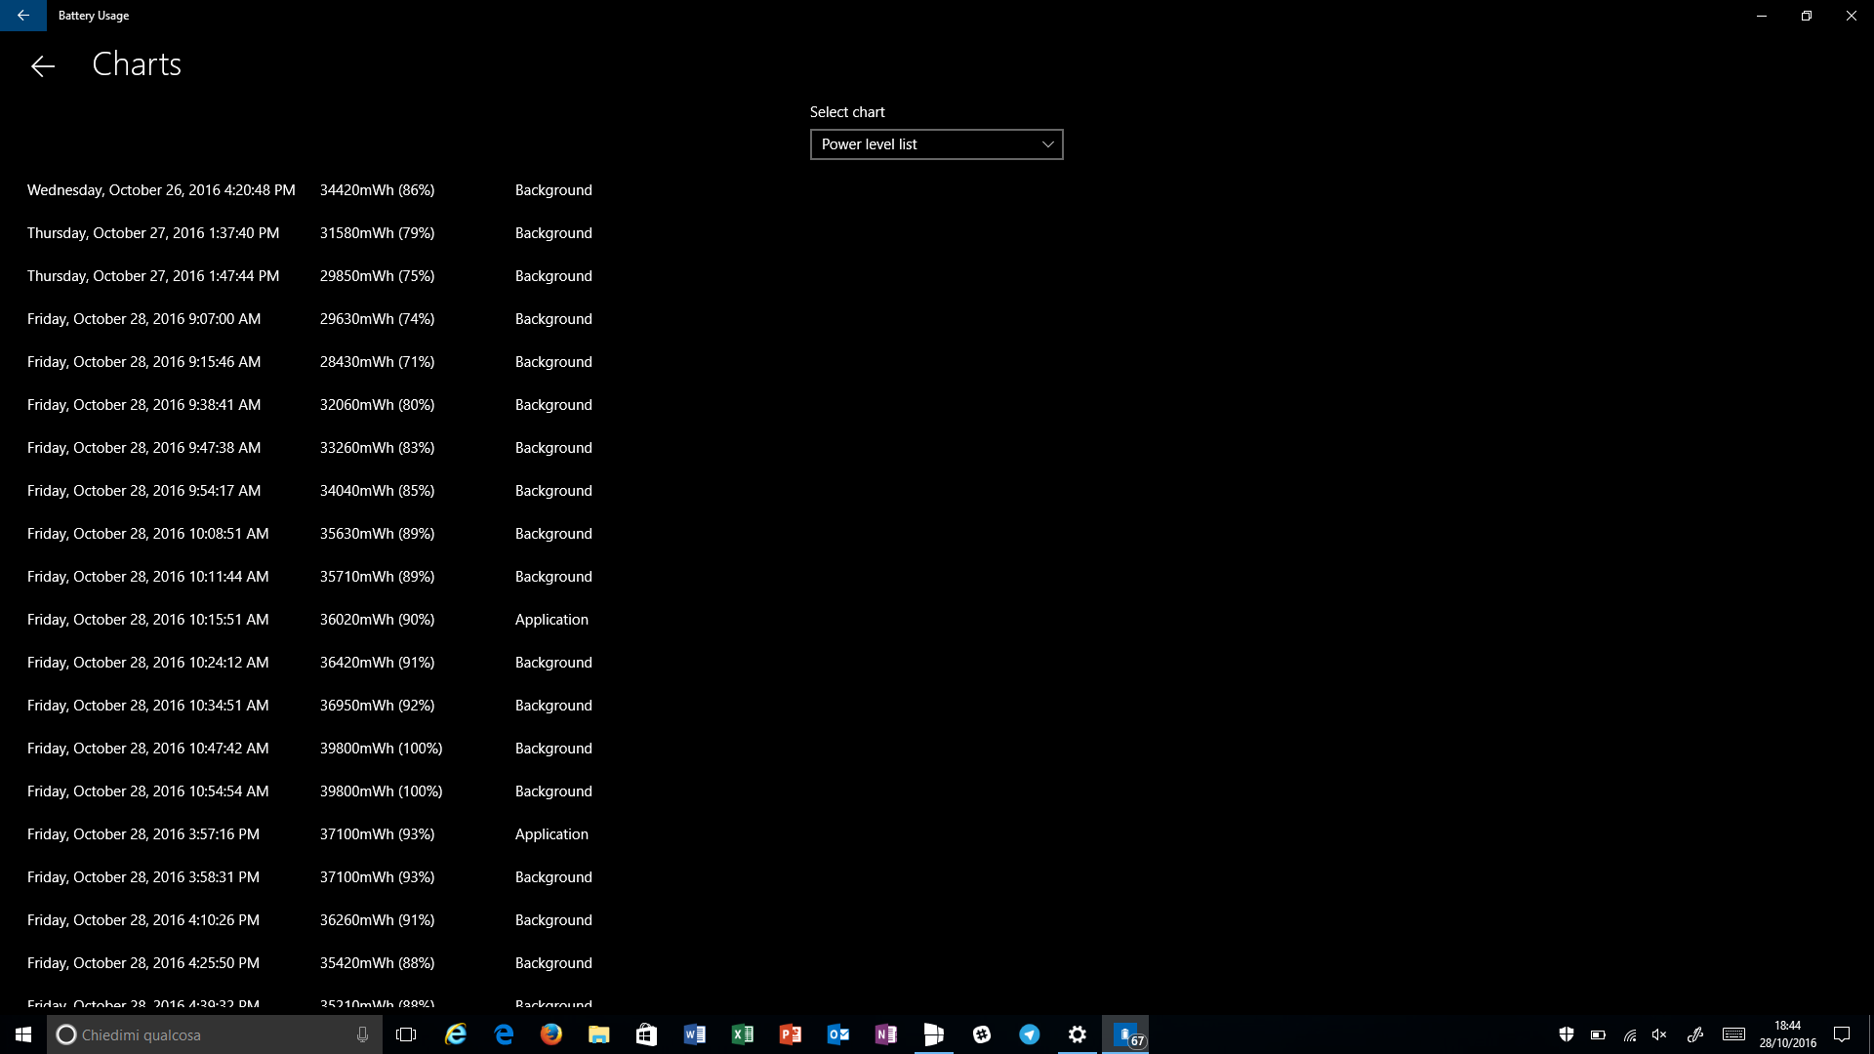The height and width of the screenshot is (1054, 1874).
Task: Click the Friday 10:47:42 AM timestamp
Action: tap(147, 749)
